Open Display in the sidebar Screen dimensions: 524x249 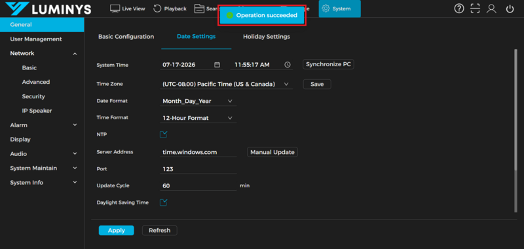click(20, 140)
